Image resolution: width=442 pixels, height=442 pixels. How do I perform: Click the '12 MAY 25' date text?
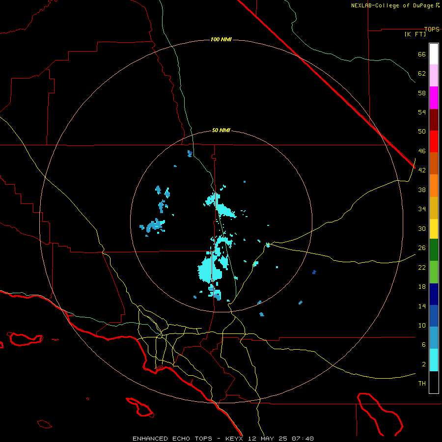(268, 439)
